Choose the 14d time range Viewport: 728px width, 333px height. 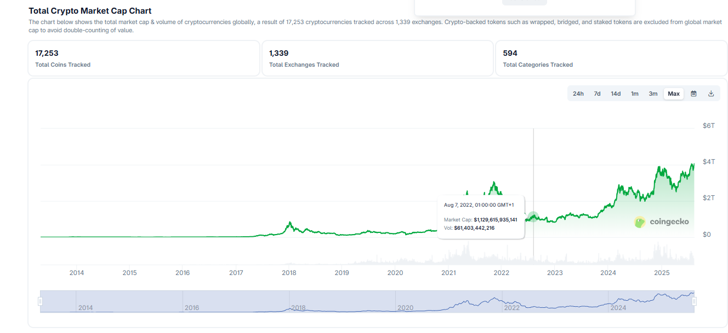click(x=616, y=94)
